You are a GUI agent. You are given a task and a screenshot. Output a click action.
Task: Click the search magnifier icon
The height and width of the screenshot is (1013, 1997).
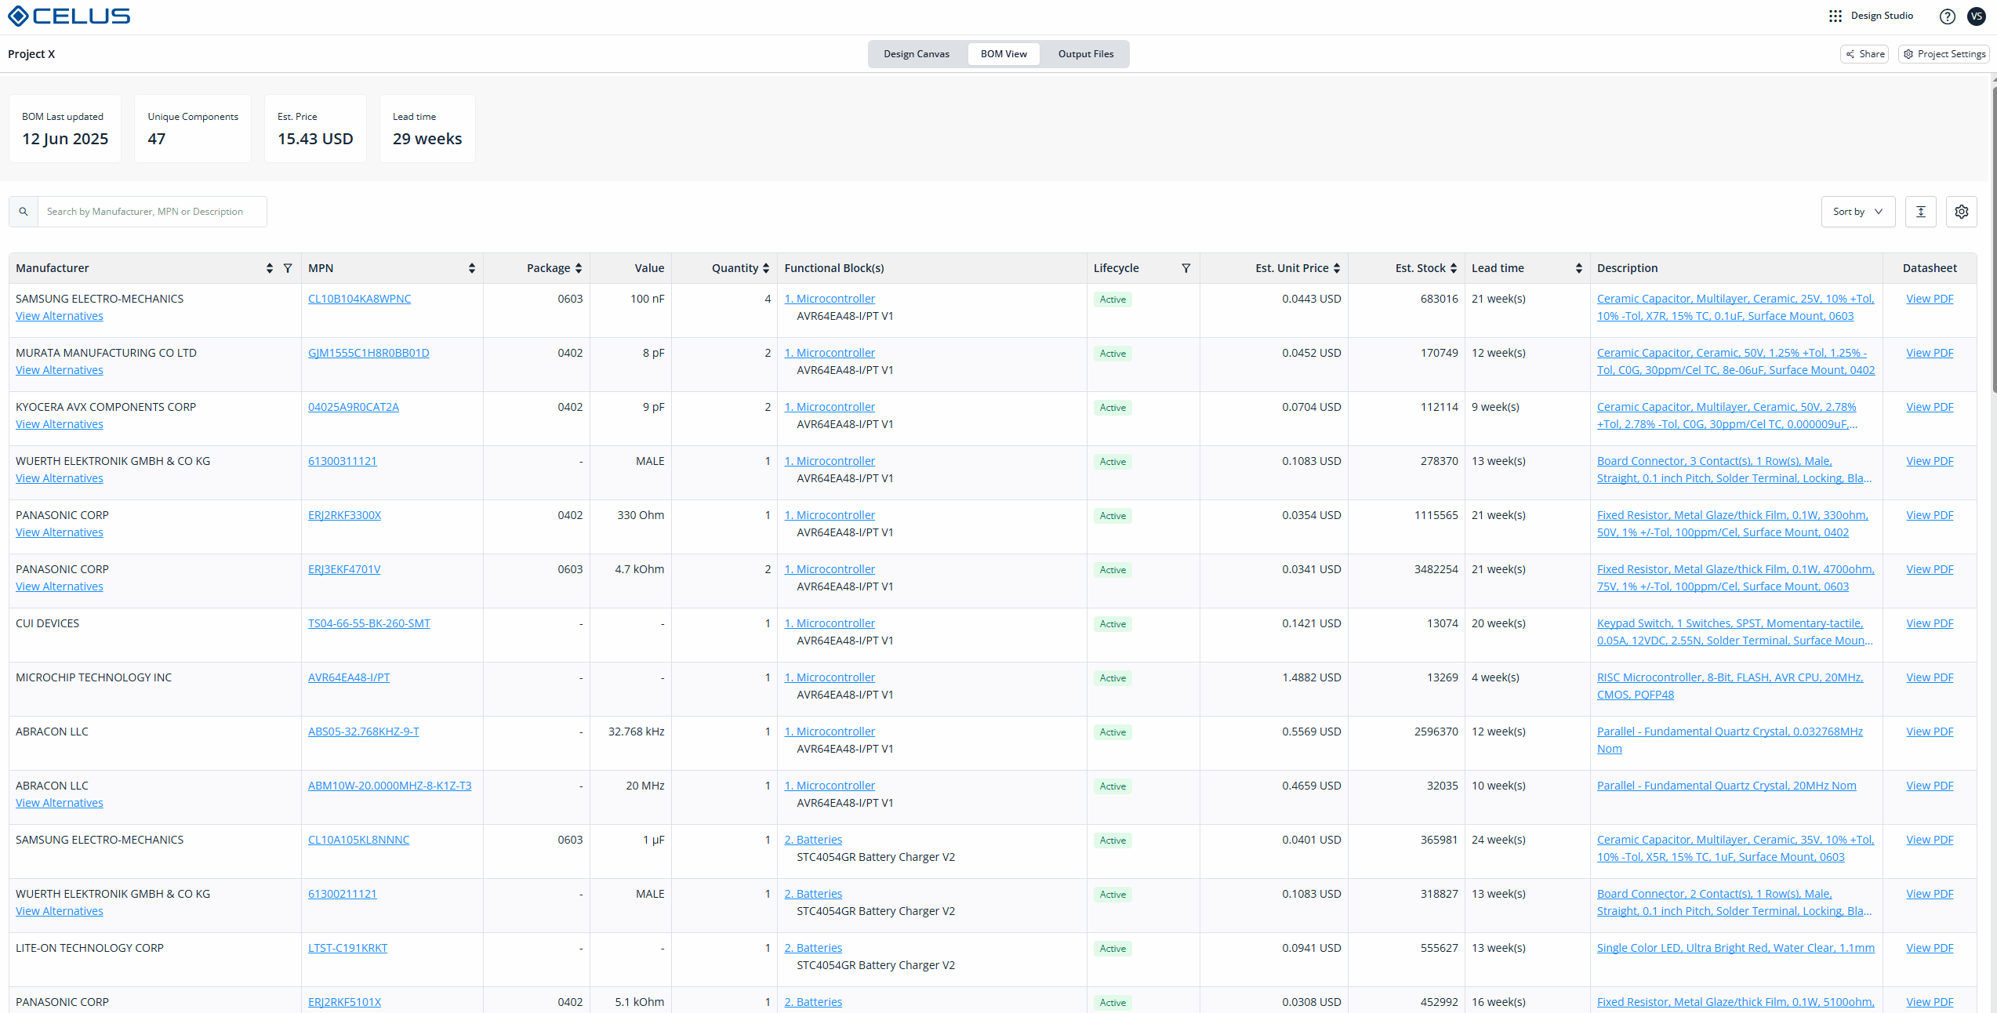(24, 212)
